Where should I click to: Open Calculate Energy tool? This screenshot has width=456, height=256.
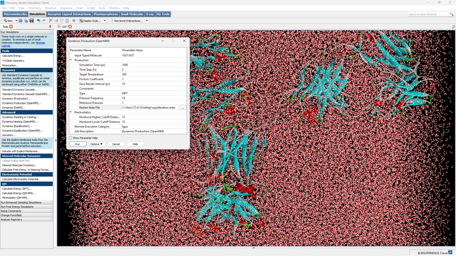(x=13, y=56)
